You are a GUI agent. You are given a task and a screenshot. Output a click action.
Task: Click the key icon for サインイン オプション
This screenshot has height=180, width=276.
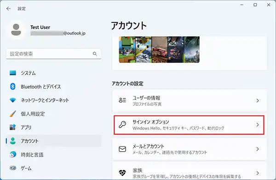click(x=122, y=125)
